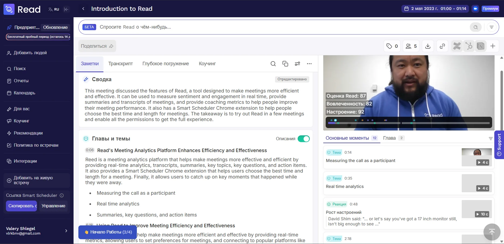Viewport: 504px width, 244px height.
Task: Open the Глава tab
Action: coord(389,138)
